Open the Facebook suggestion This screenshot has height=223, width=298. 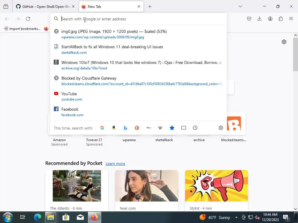139,112
